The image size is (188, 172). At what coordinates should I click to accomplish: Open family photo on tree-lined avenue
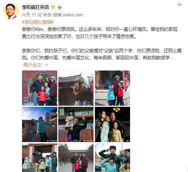(x=76, y=158)
